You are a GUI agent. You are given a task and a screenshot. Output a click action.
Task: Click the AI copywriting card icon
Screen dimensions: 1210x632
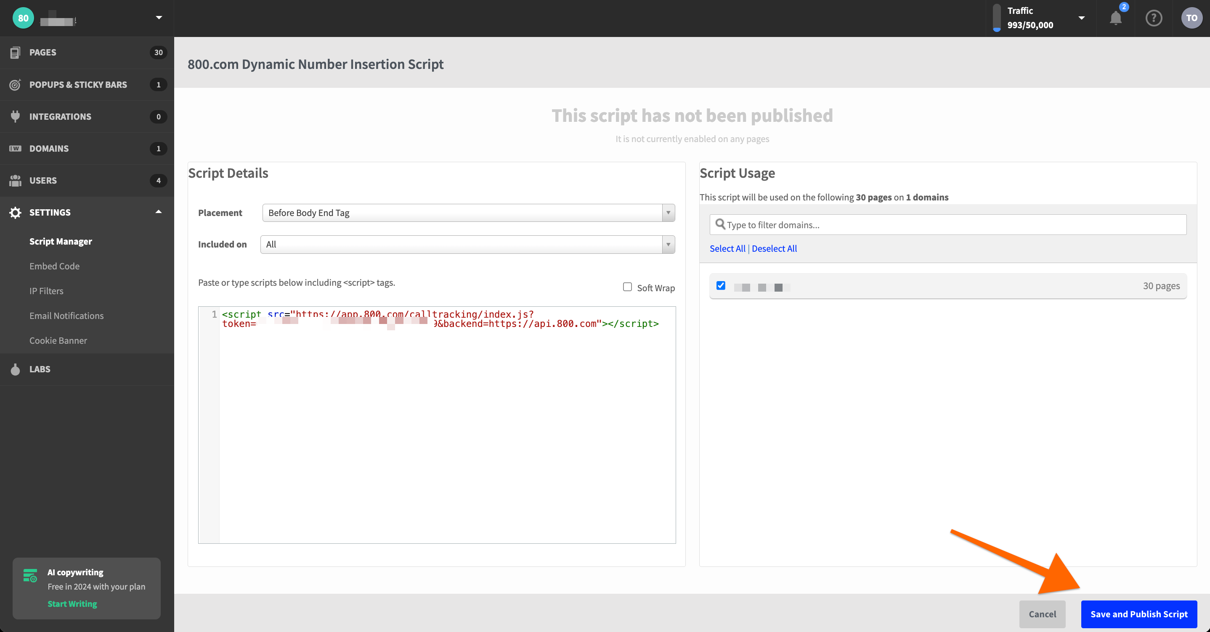(30, 575)
